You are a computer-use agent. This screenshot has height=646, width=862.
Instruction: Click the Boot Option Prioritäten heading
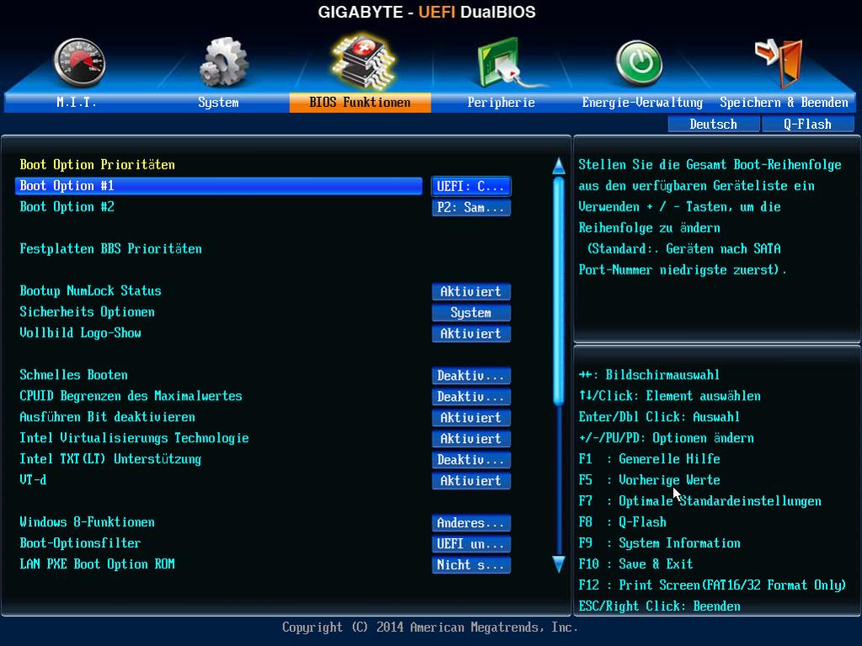tap(97, 165)
